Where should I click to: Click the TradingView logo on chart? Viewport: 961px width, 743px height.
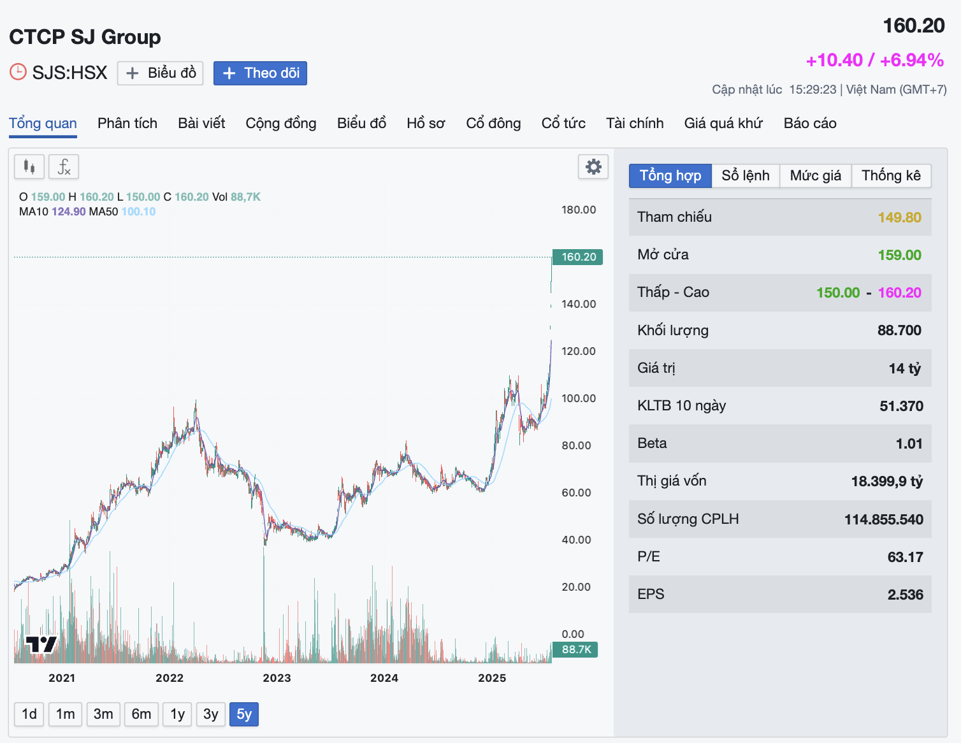tap(41, 644)
